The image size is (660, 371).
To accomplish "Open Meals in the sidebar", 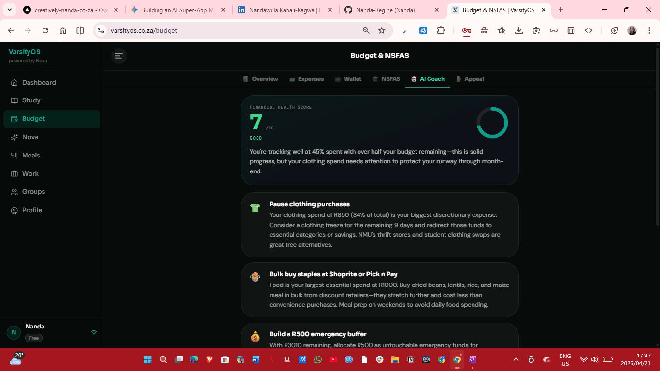I will coord(52,156).
